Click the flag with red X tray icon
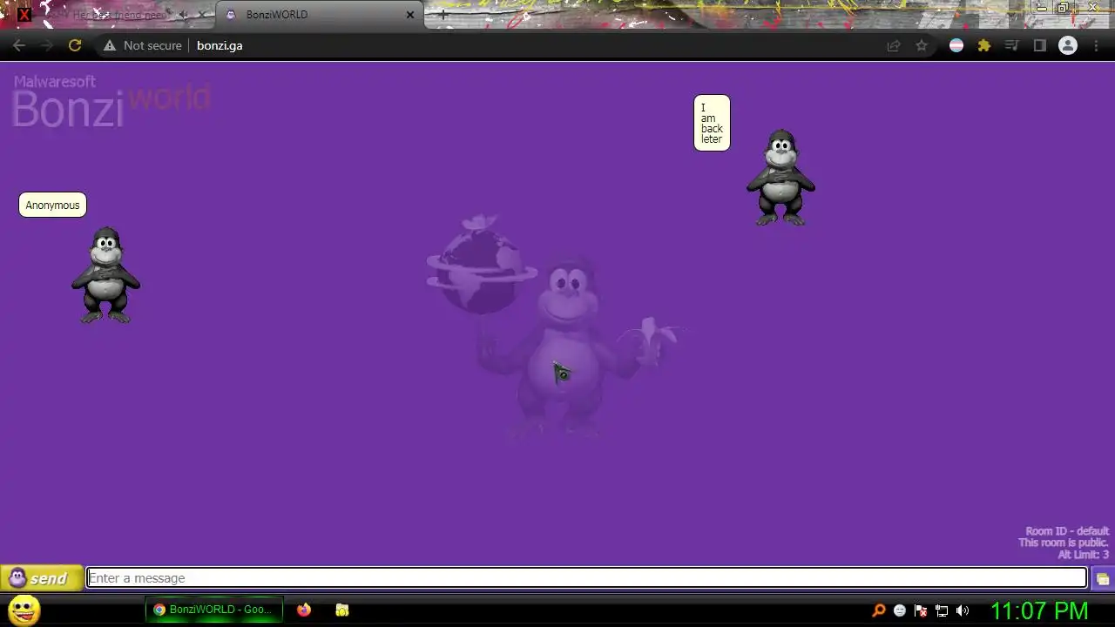This screenshot has height=627, width=1115. click(x=921, y=610)
